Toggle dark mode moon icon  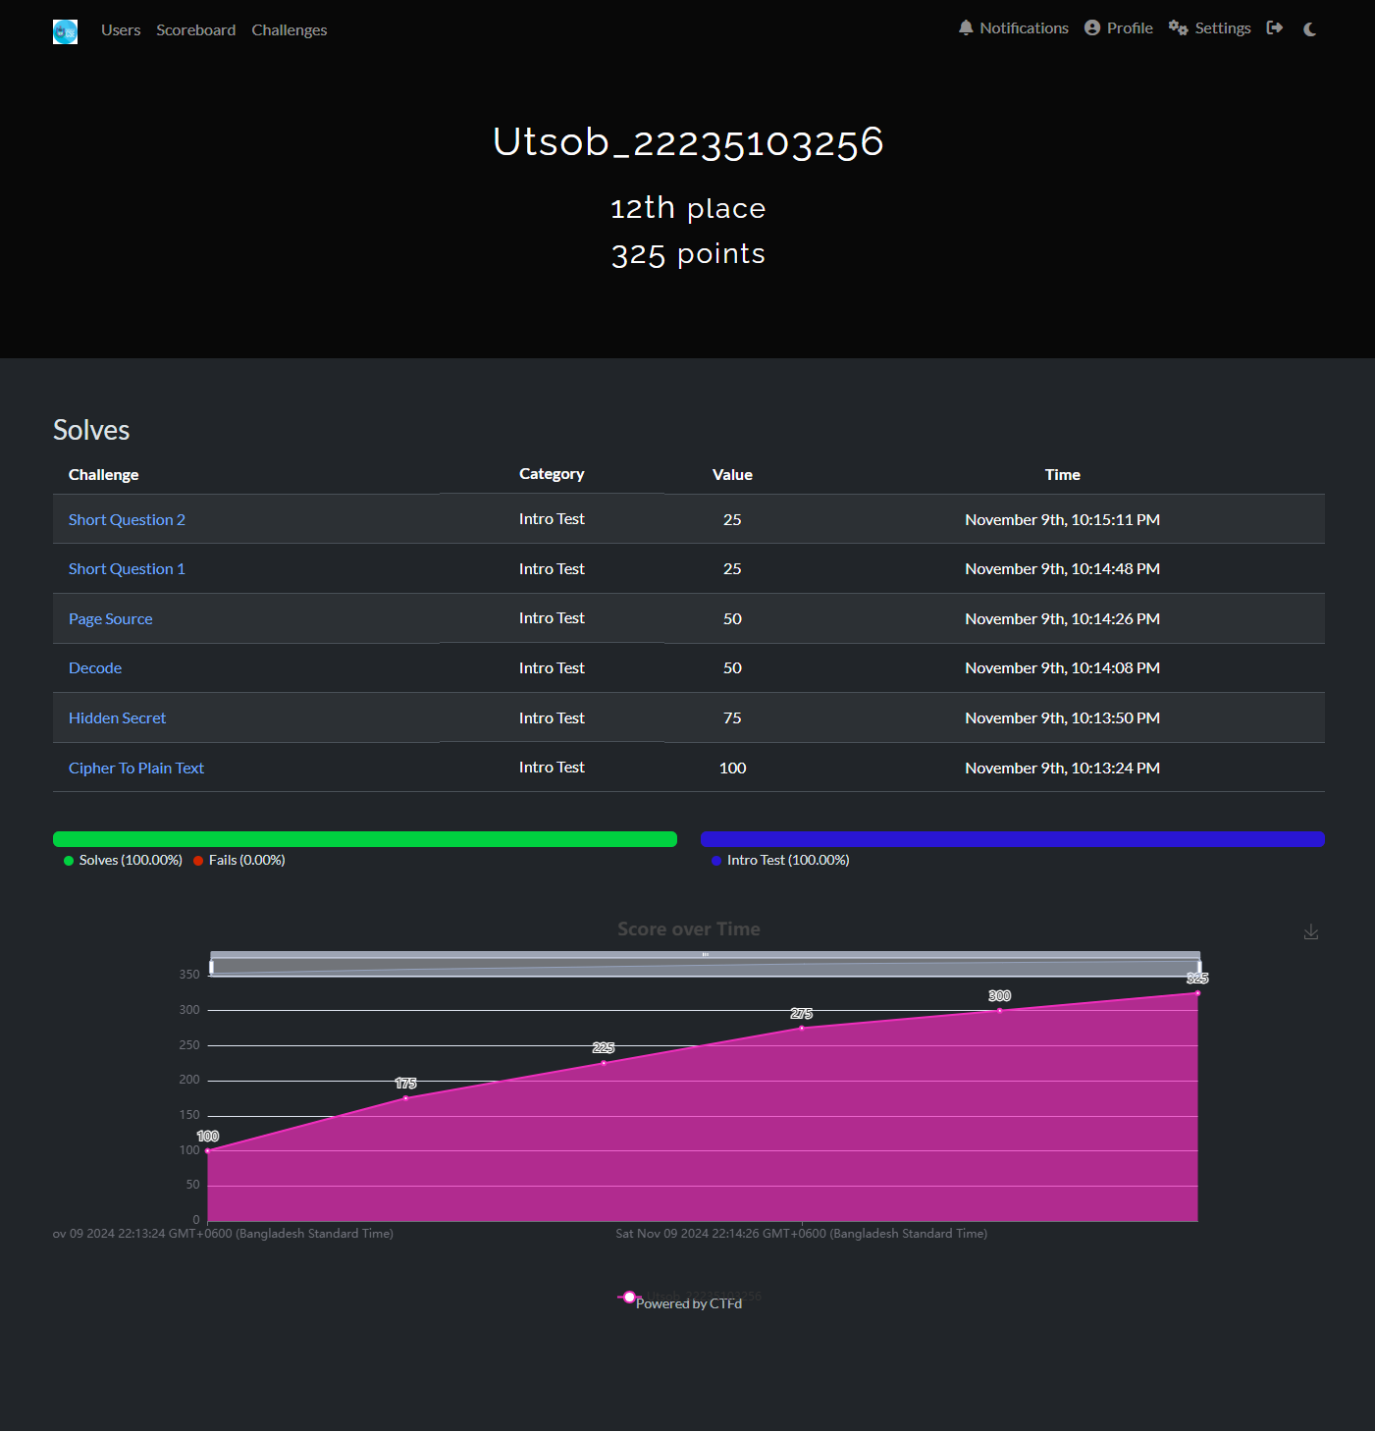[1309, 29]
